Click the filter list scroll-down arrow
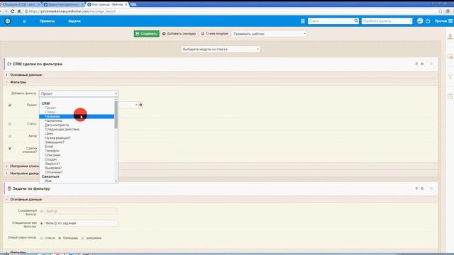 coord(116,181)
